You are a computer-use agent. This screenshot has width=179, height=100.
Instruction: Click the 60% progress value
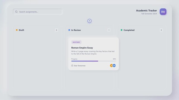coord(114,59)
